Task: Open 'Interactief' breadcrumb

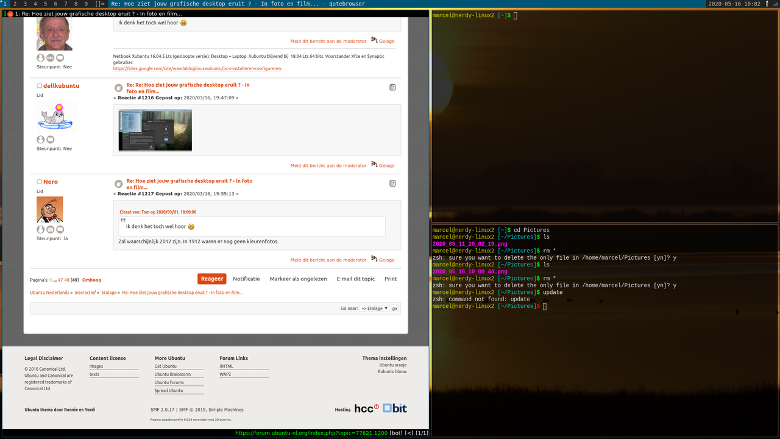Action: click(x=85, y=293)
